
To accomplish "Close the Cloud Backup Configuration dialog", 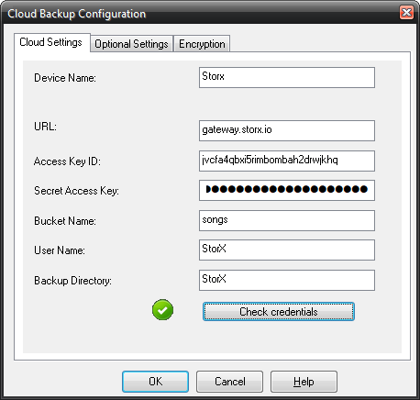I will pyautogui.click(x=407, y=13).
